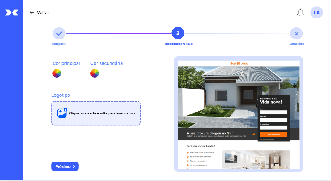Click the Próximo button
Image resolution: width=331 pixels, height=181 pixels.
pyautogui.click(x=65, y=166)
